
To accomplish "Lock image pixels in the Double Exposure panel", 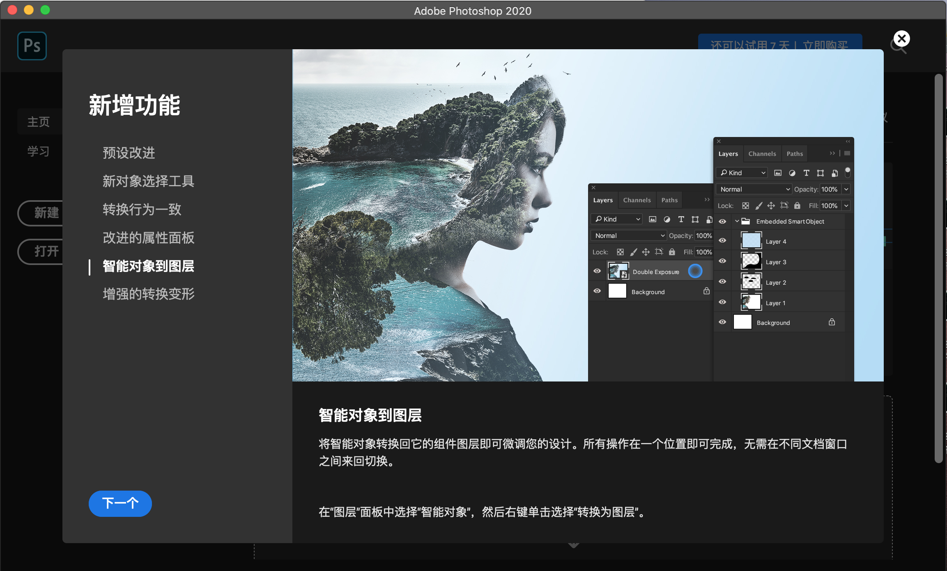I will coord(633,252).
